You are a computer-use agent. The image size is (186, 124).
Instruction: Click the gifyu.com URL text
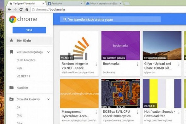(150, 72)
